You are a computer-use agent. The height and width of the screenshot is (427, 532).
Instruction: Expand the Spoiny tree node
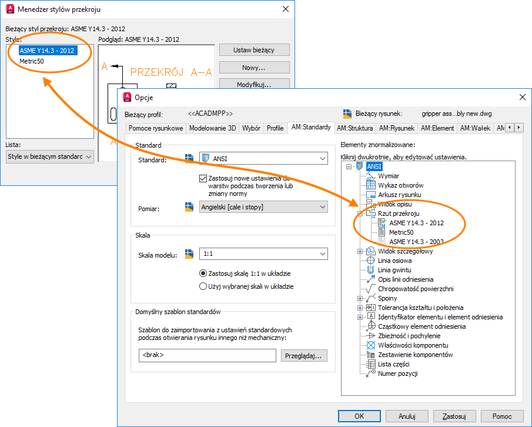[x=360, y=298]
